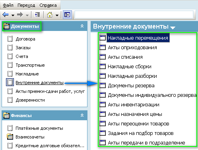Screen dimensions: 198x150
Task: Open the dropdown next to Home icon
Action: tap(57, 15)
